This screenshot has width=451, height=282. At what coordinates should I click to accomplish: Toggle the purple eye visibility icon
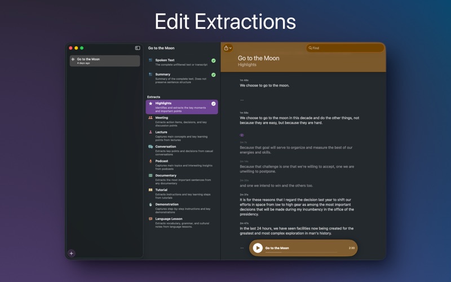[242, 135]
